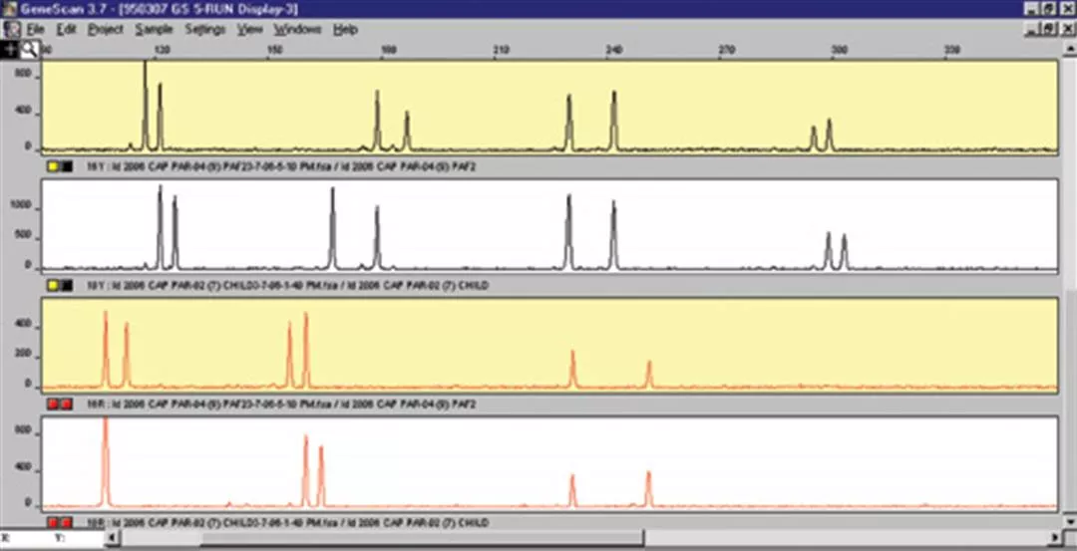Click red dye swatch of red PAF2 panel
This screenshot has width=1077, height=551.
coord(53,404)
